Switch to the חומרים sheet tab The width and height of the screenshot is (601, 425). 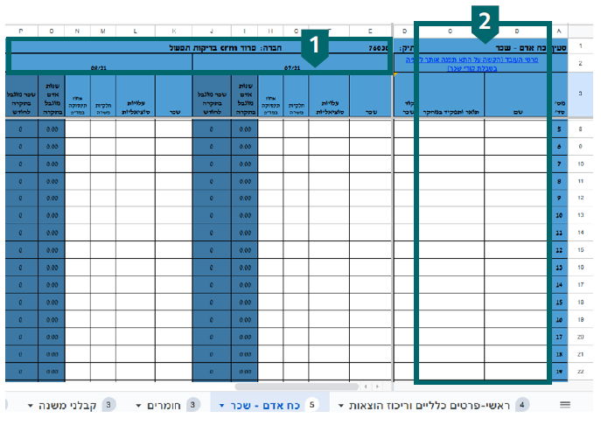(x=164, y=405)
